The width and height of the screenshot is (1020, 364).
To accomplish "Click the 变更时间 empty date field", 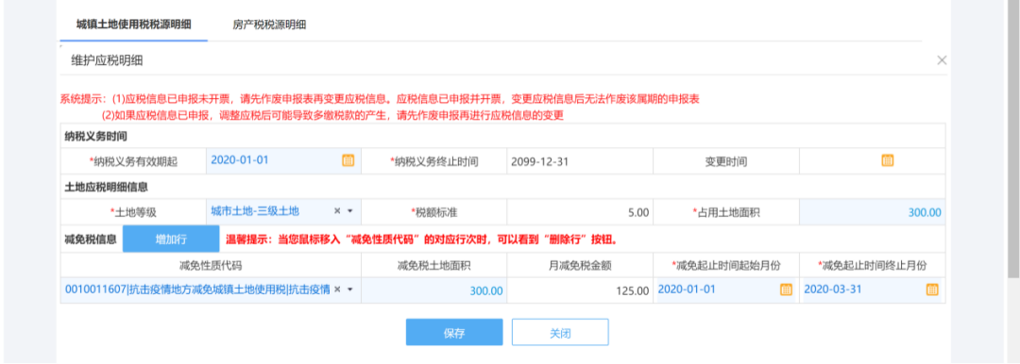I will click(x=872, y=161).
